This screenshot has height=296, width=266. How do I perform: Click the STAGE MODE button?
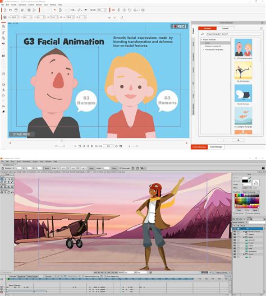22,134
